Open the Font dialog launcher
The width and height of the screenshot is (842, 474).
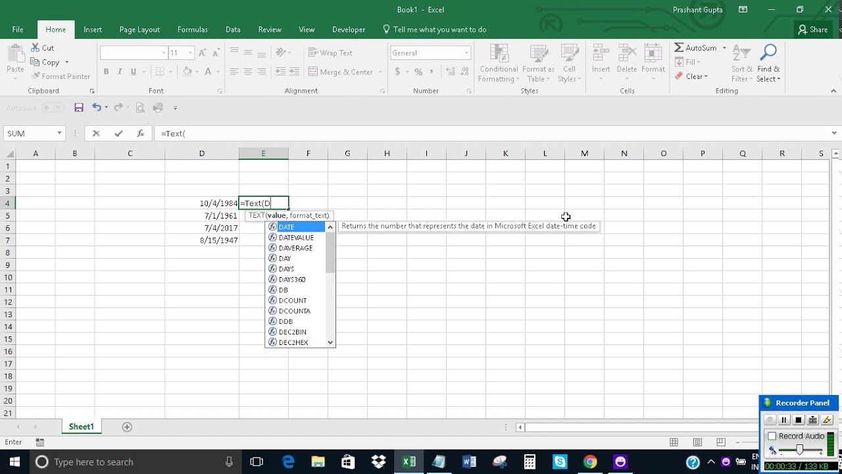(x=220, y=91)
